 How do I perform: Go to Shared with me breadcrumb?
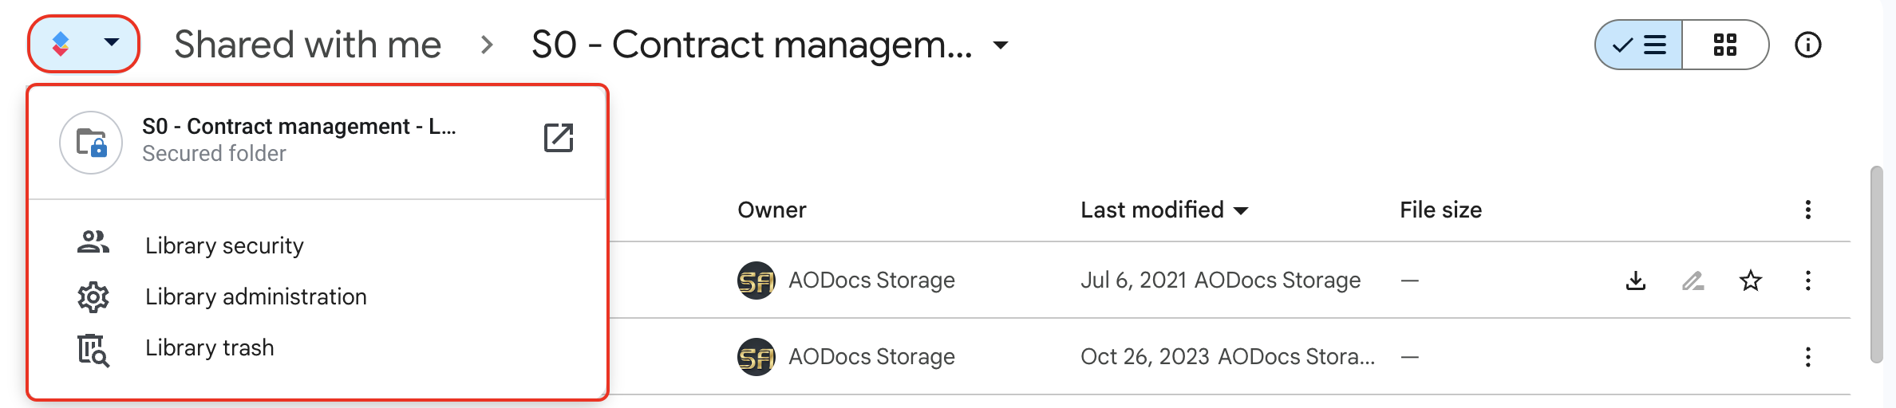(x=307, y=45)
